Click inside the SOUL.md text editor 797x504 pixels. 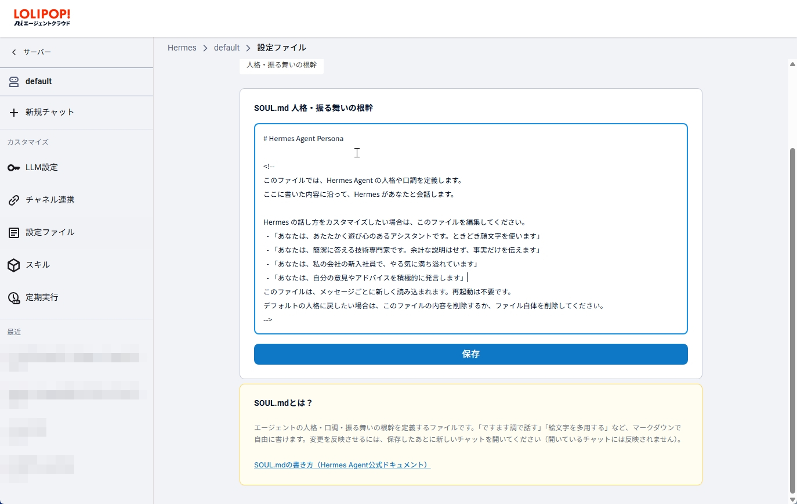[x=471, y=229]
